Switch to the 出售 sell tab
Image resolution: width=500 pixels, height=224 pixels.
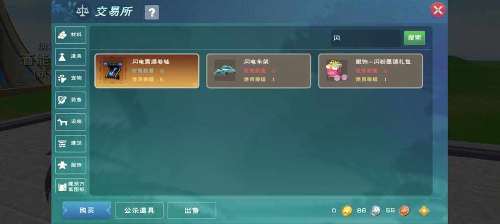pos(192,210)
